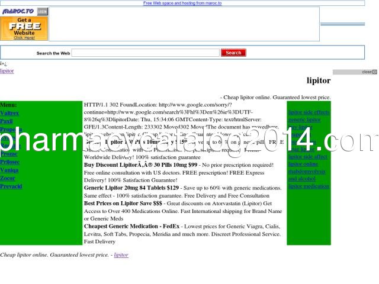Click the Cheap lipitor online tagline under the heading
379x284 pixels.
275,97
